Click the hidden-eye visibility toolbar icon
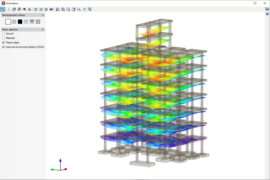The width and height of the screenshot is (270, 180). tap(51, 9)
